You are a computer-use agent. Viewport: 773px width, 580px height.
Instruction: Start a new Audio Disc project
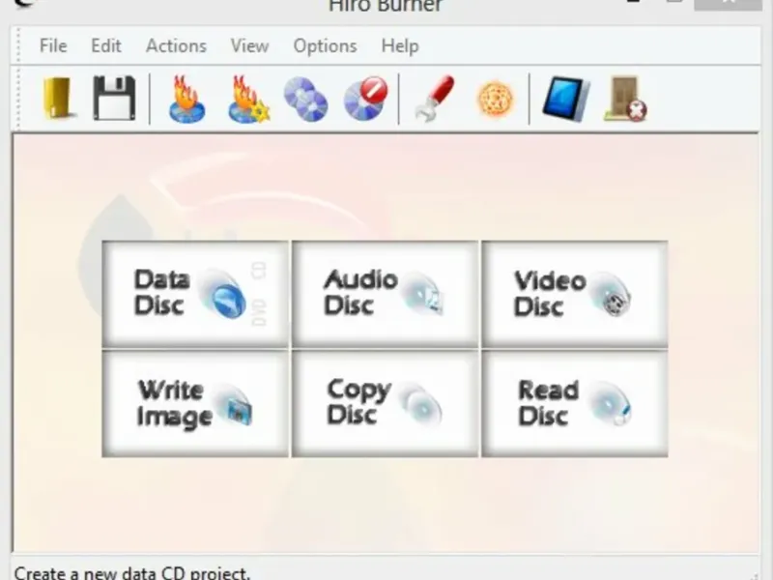[385, 294]
